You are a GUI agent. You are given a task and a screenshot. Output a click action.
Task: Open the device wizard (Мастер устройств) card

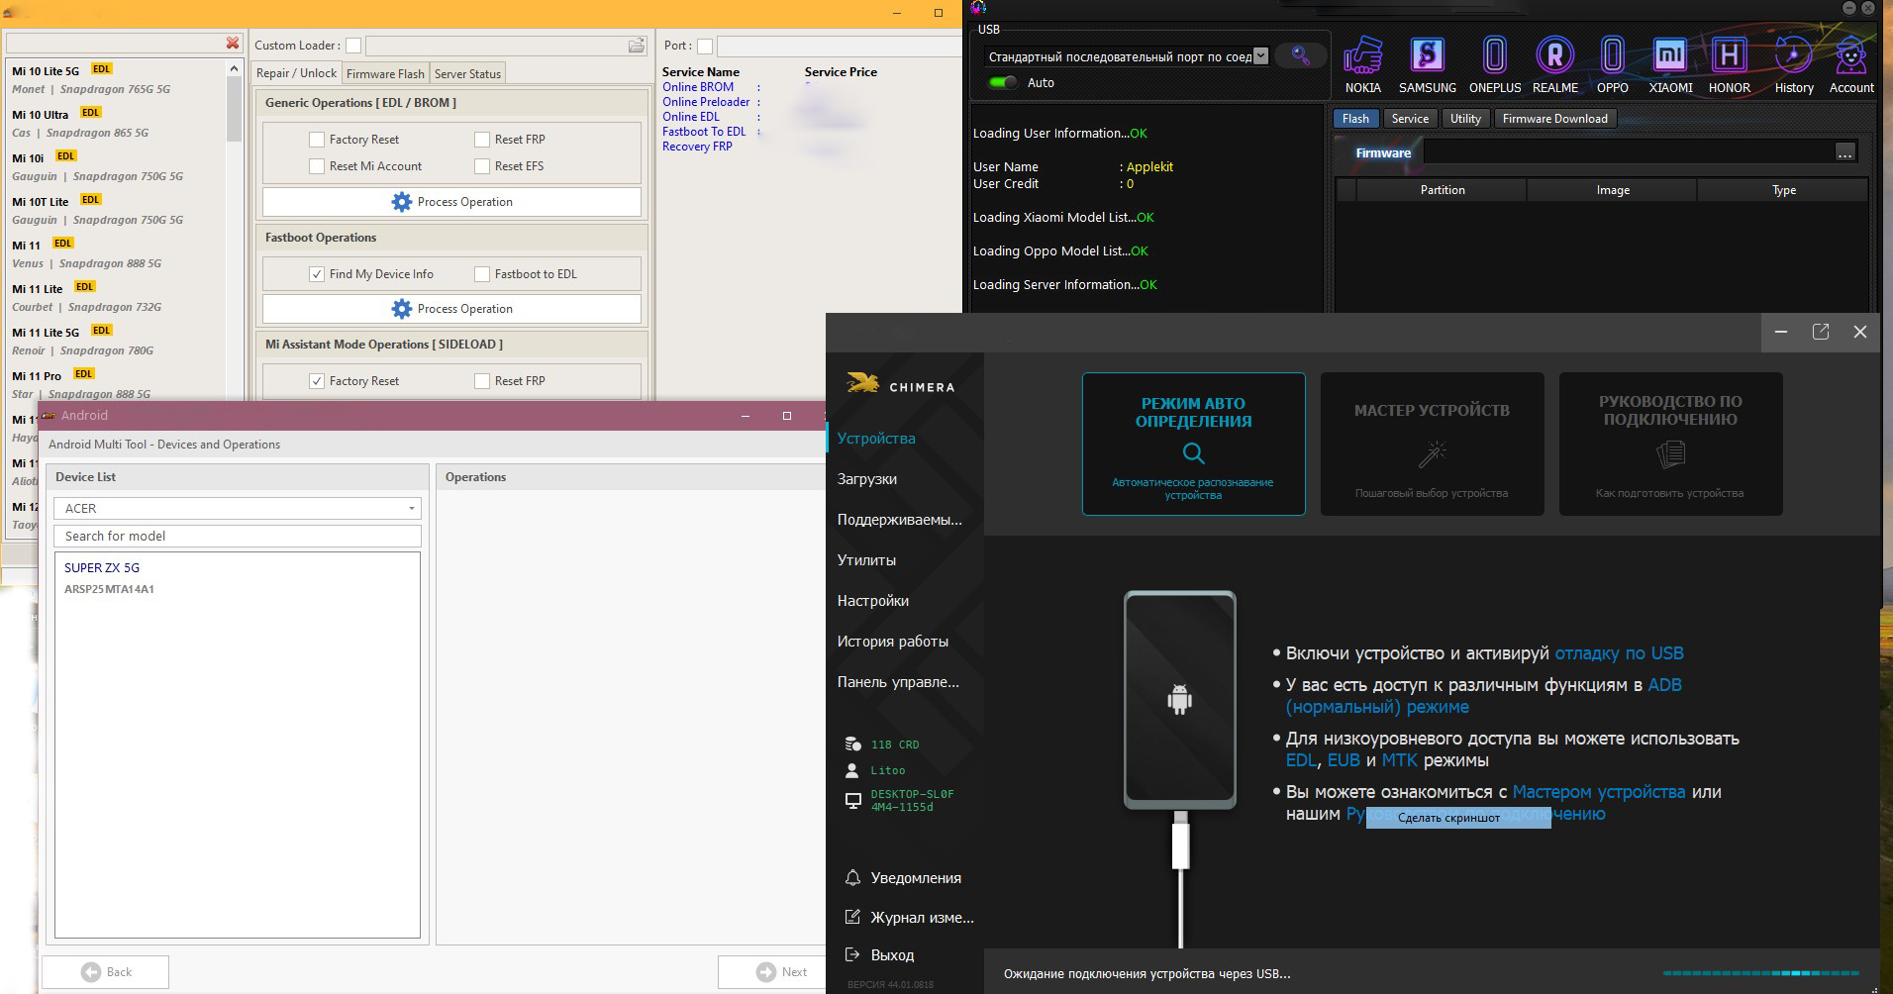1432,444
